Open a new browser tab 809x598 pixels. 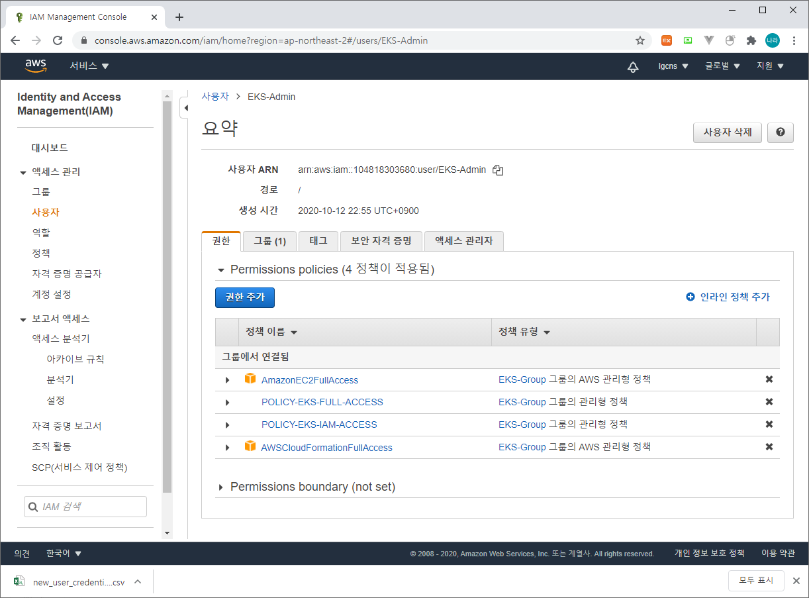179,17
